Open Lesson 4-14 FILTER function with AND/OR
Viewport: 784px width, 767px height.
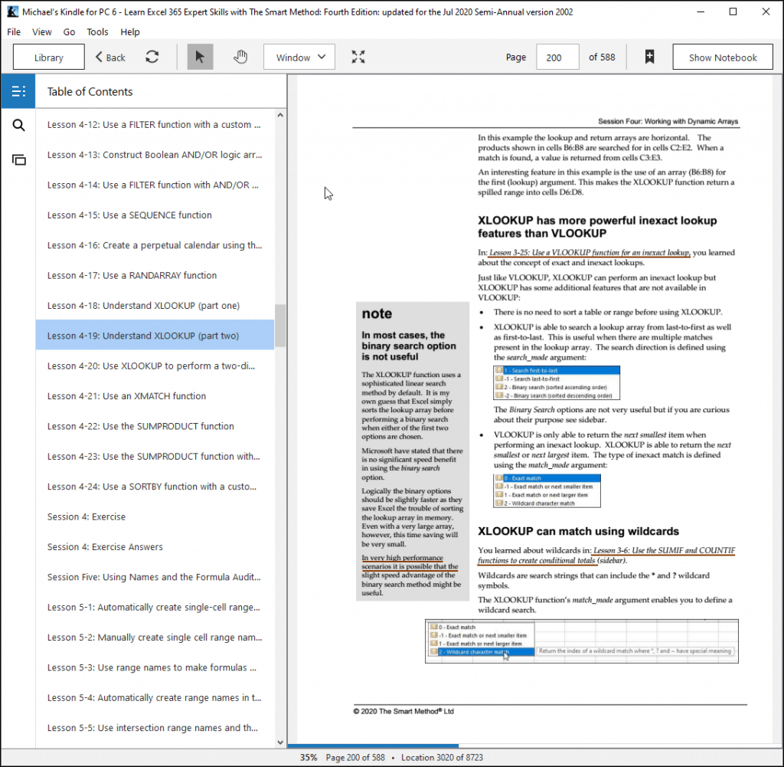pos(155,185)
